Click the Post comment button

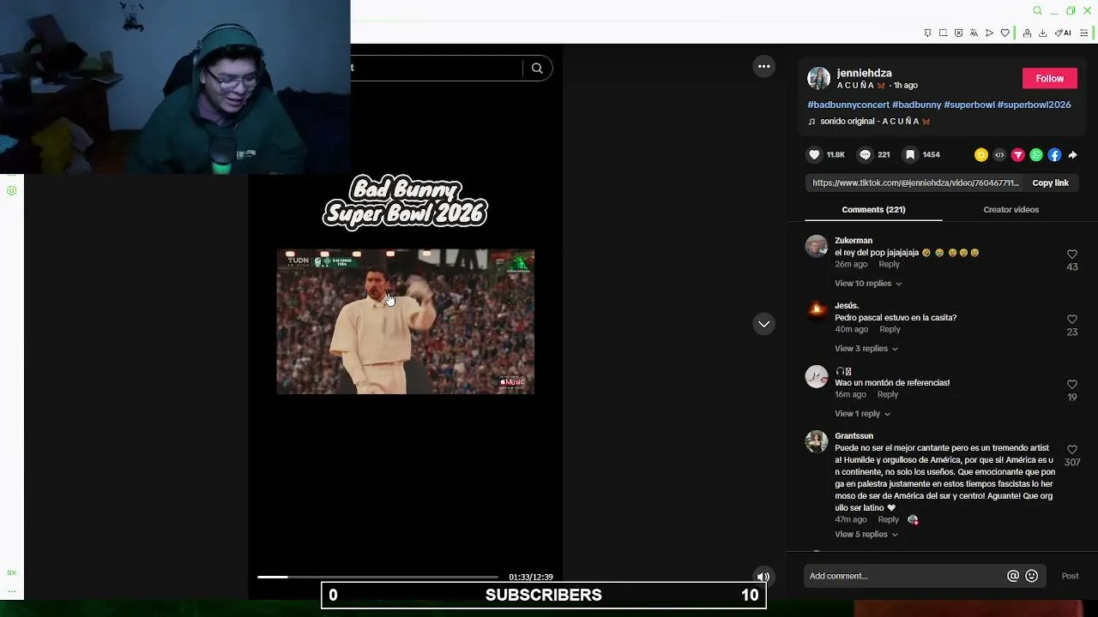[1070, 576]
